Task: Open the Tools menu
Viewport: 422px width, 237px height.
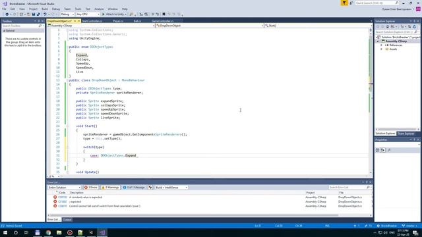Action: coord(78,9)
